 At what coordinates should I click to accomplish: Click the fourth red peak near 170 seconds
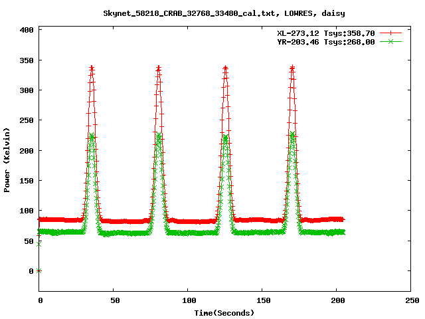pos(292,67)
